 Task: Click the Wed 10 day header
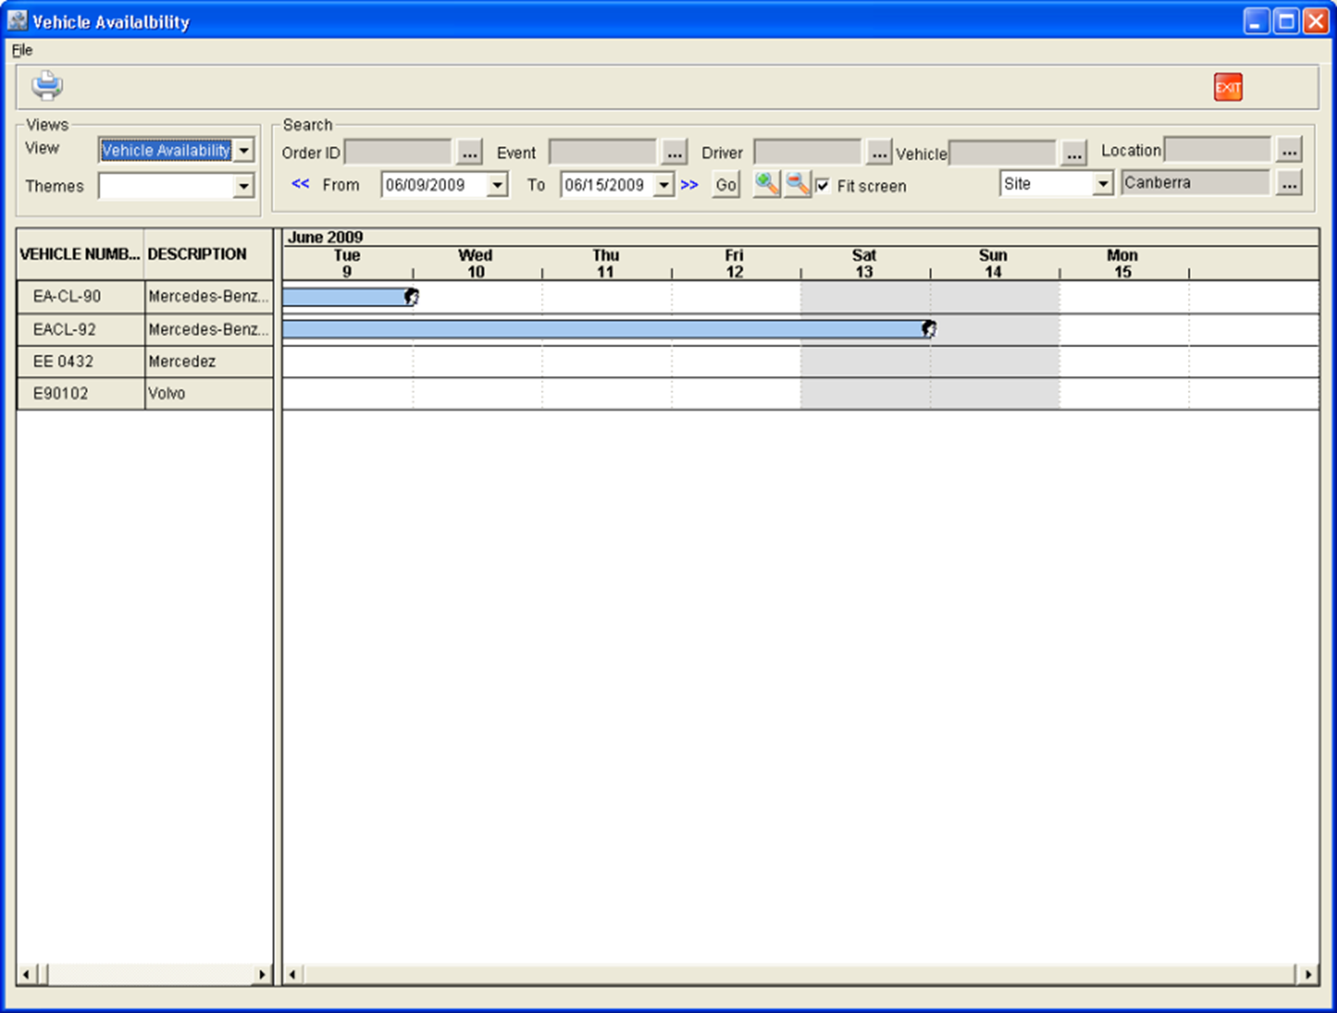point(476,263)
